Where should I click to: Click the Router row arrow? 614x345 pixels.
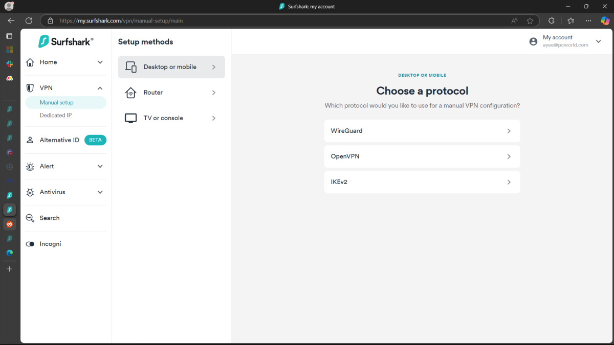[x=214, y=93]
